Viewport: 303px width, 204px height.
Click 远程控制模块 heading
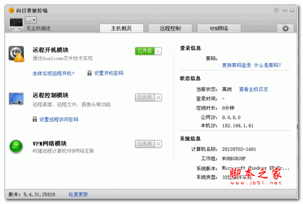[x=50, y=95]
